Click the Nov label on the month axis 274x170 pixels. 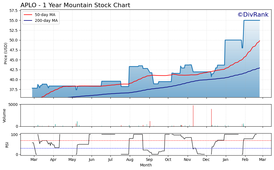187,160
